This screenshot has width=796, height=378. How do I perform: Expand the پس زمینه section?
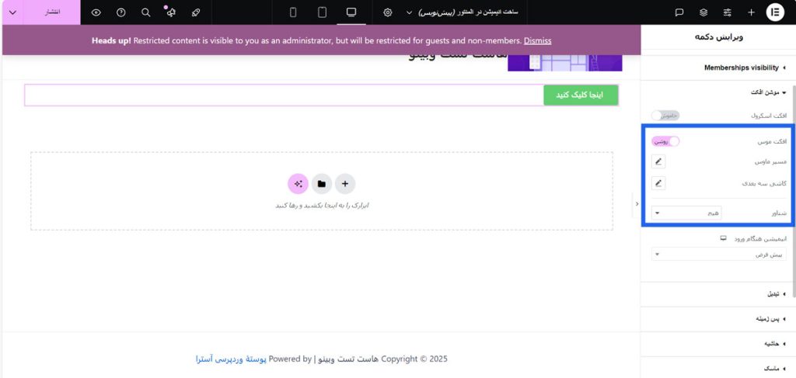[x=718, y=319]
